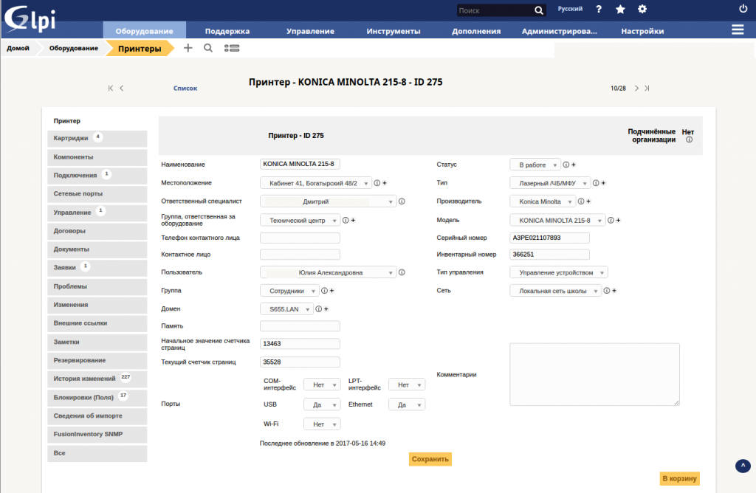The image size is (756, 493).
Task: Open printer search magnifier in breadcrumb
Action: (x=208, y=48)
